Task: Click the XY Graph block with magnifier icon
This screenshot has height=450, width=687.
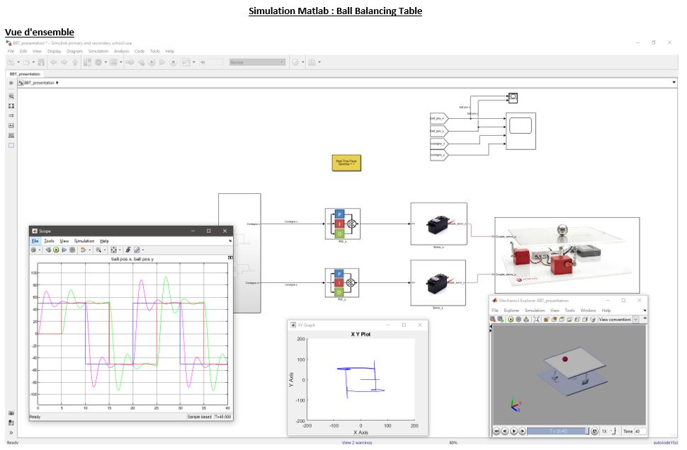Action: 513,98
